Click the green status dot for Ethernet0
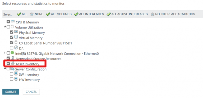 [12, 53]
